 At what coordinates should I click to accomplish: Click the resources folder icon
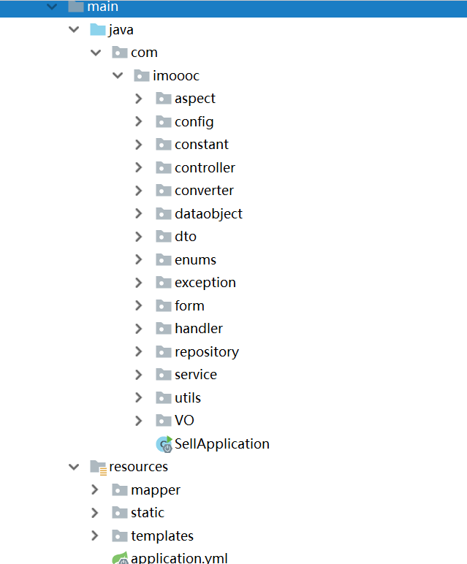click(x=97, y=467)
